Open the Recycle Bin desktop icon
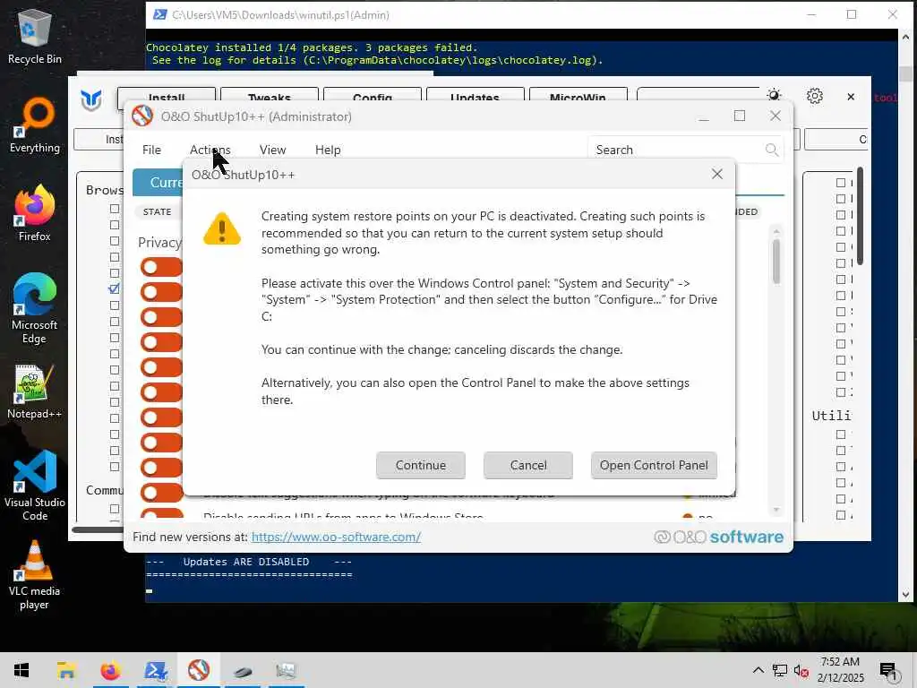This screenshot has width=917, height=688. 35,36
